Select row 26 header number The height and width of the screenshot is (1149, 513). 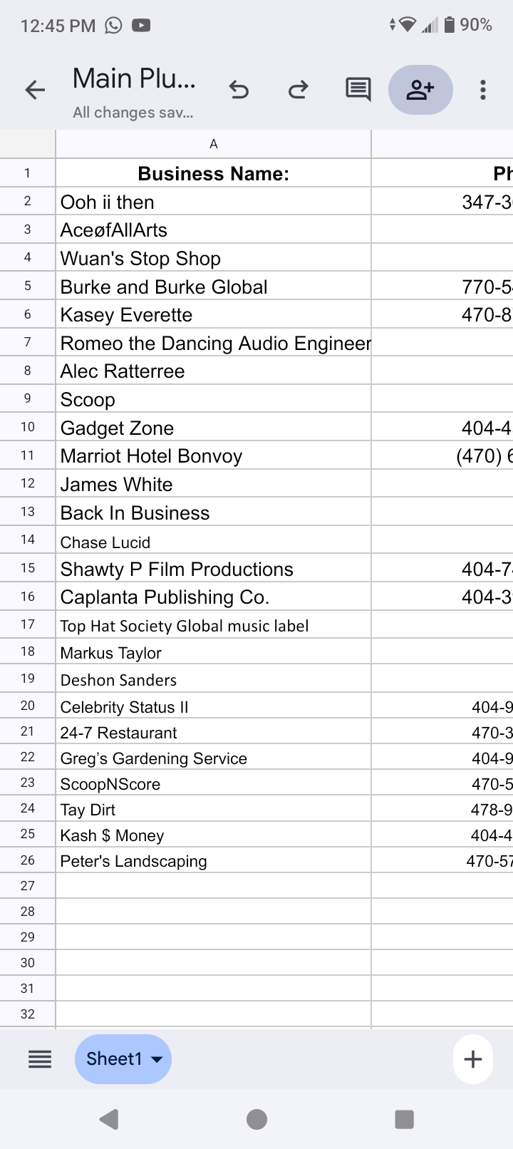[x=28, y=860]
